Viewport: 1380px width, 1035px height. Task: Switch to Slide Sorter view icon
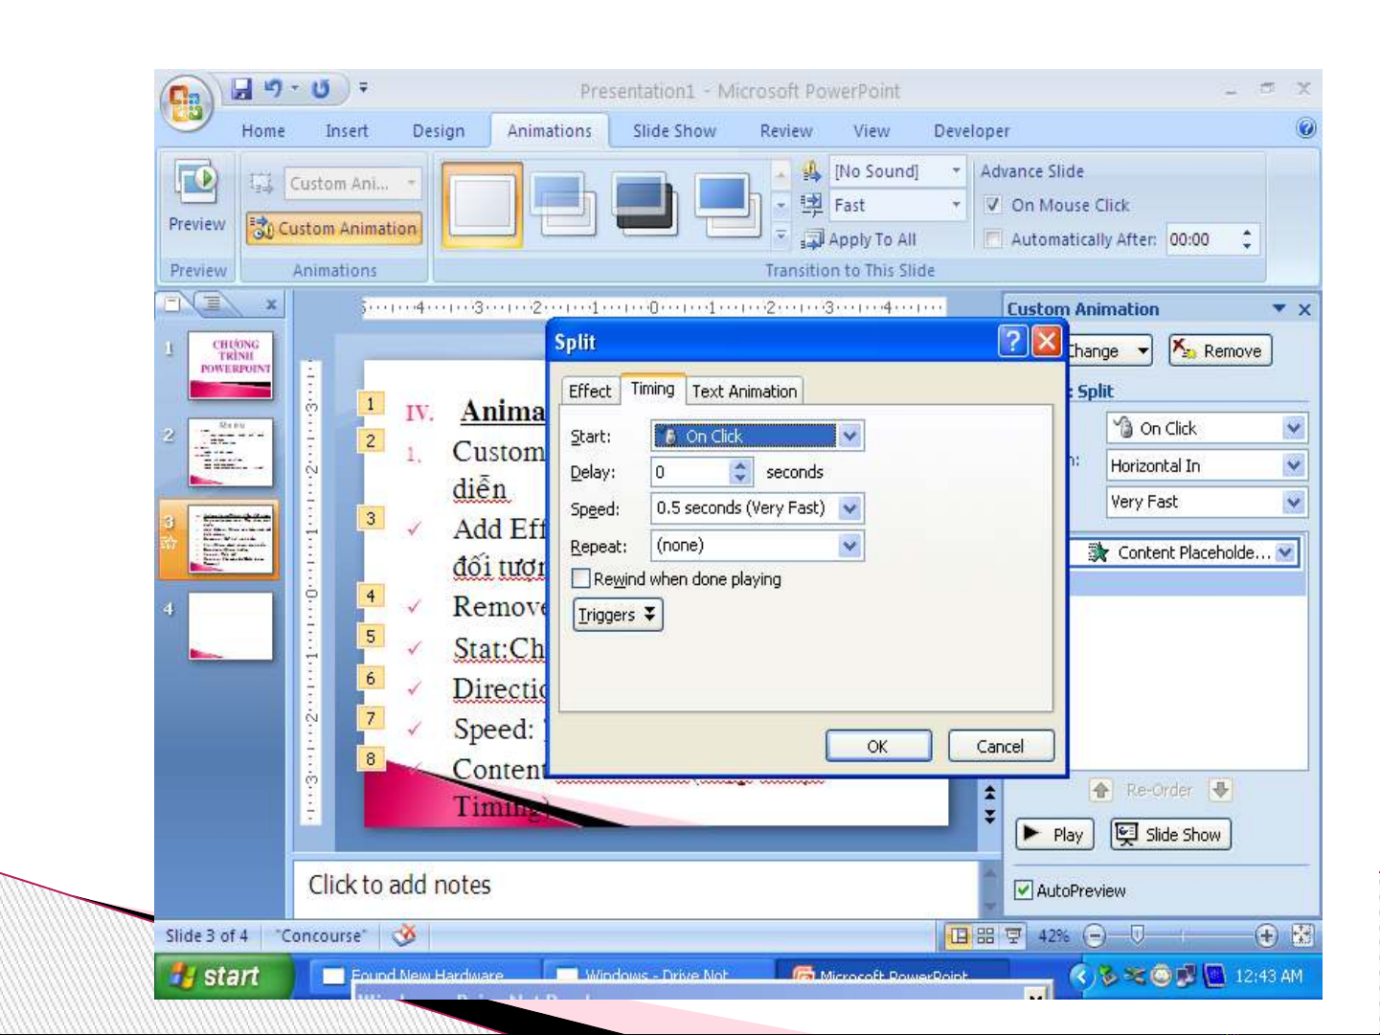985,935
